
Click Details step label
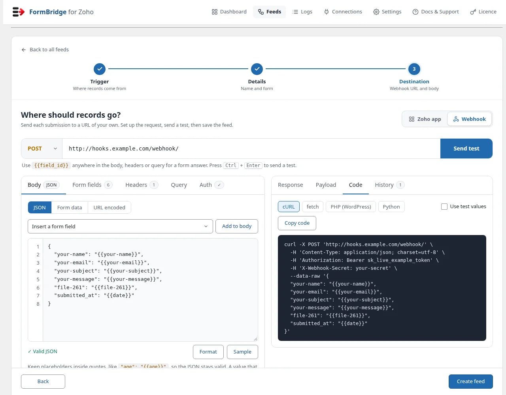(257, 82)
